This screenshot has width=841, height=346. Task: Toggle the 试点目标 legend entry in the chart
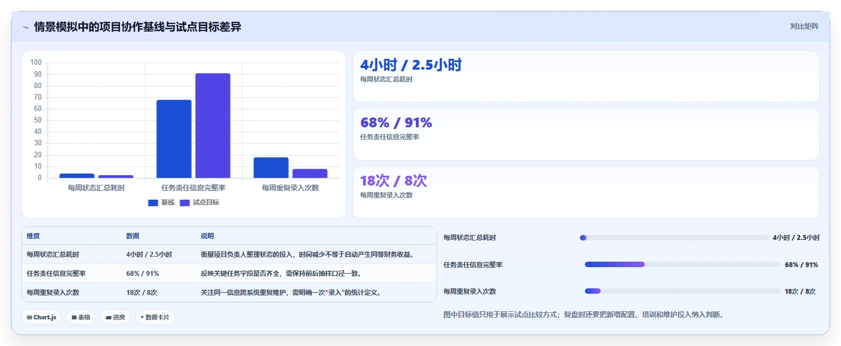pyautogui.click(x=199, y=202)
